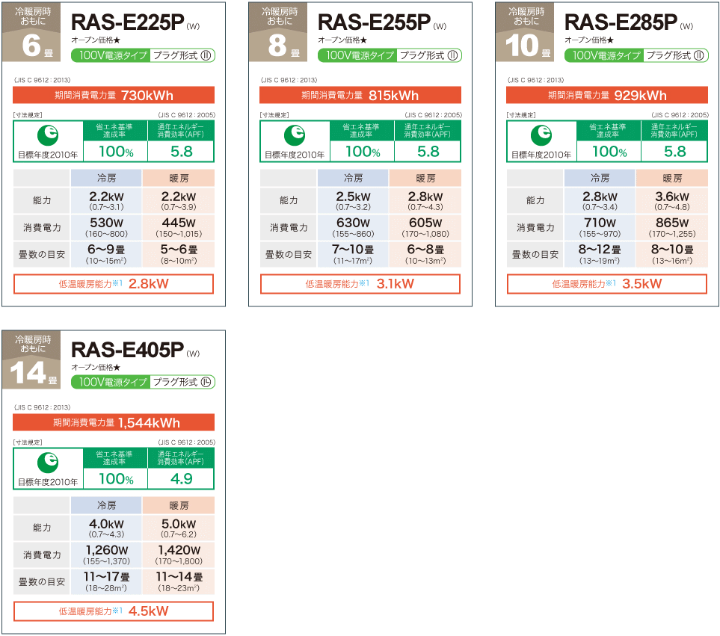Click the APF value 4.9 for RAS-E405P
This screenshot has height=636, width=720.
[182, 479]
